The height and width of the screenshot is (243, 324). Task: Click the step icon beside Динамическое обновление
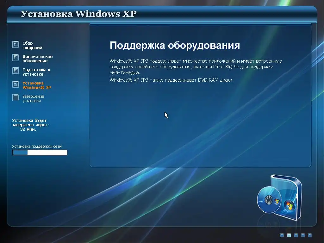(x=16, y=58)
